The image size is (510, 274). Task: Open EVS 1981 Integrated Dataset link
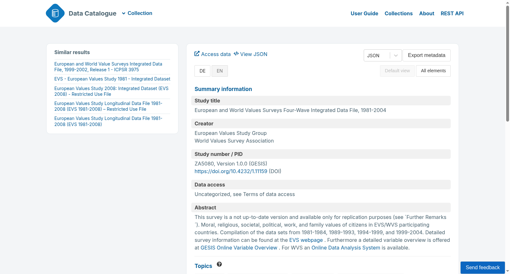pos(112,79)
